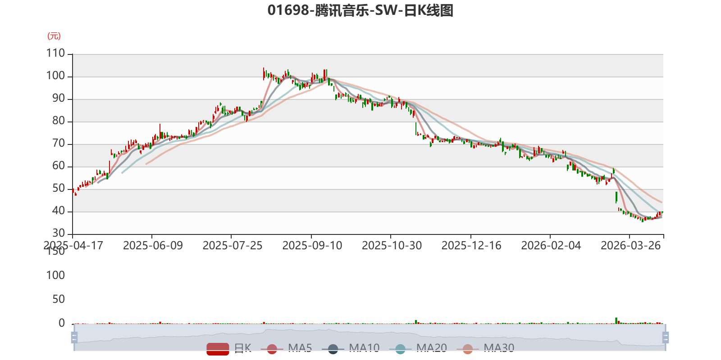Click the 60 price axis label
721x360 pixels.
click(x=59, y=166)
